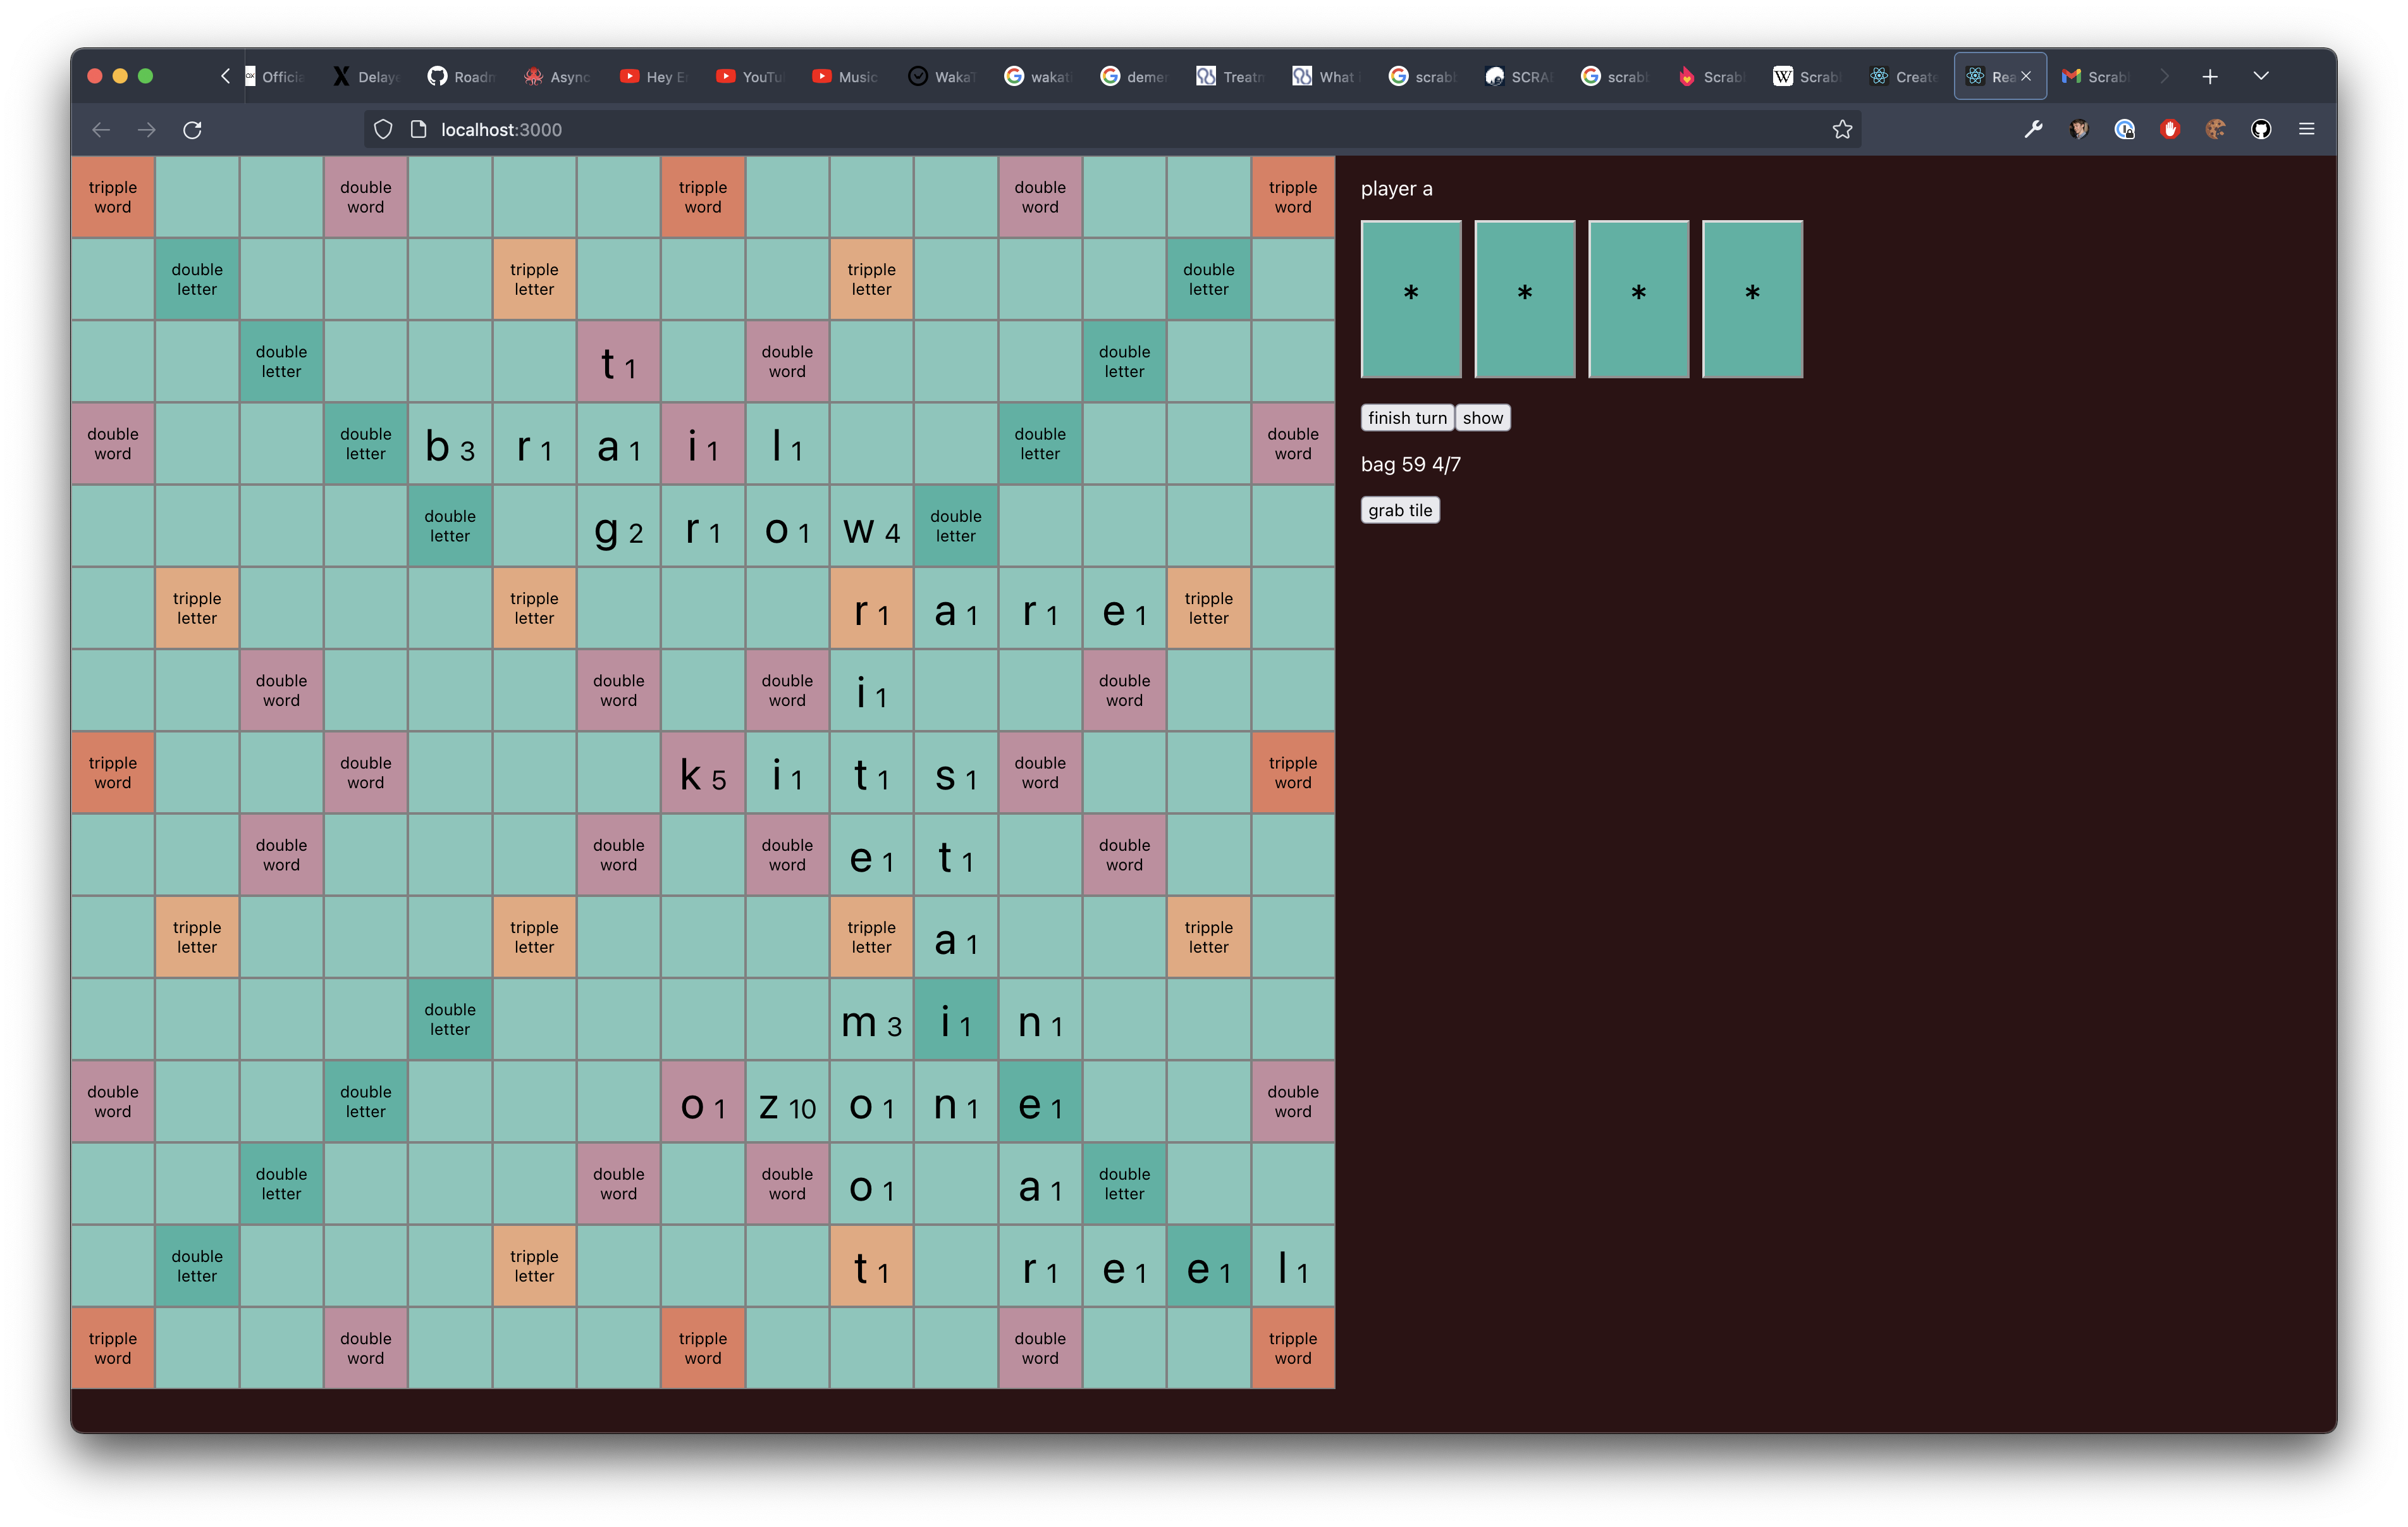This screenshot has width=2408, height=1527.
Task: Open the tab overflow chevron
Action: (x=2262, y=76)
